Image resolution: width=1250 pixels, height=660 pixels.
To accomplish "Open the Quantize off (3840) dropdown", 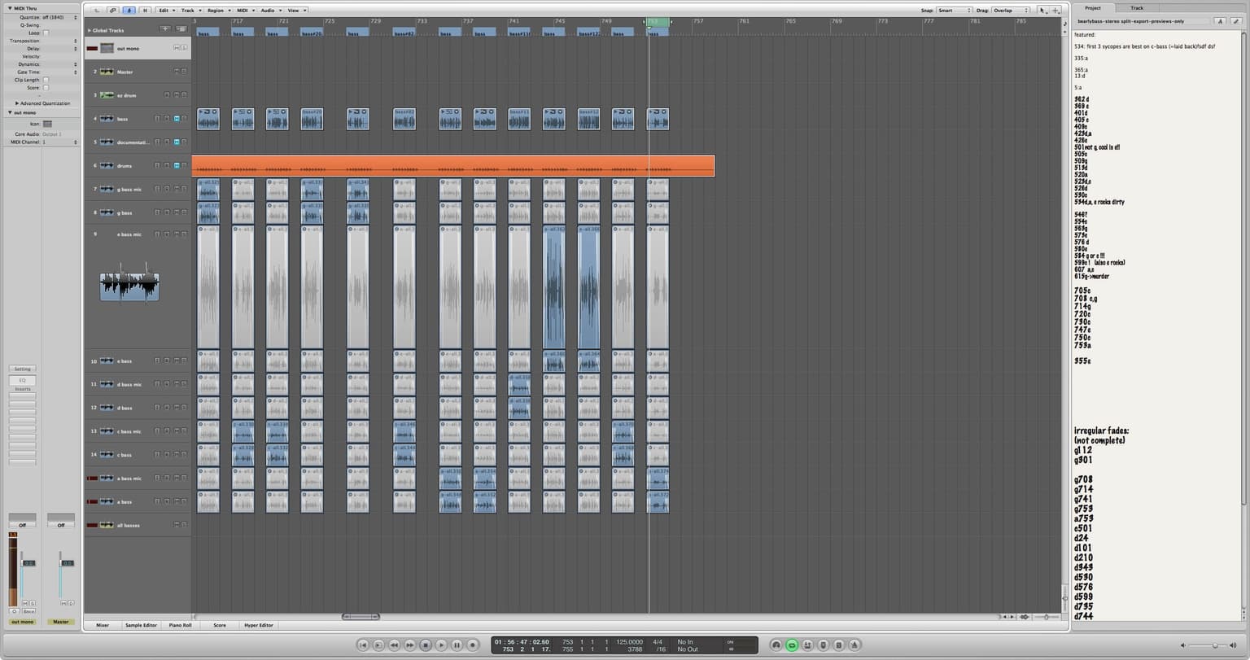I will click(x=60, y=17).
